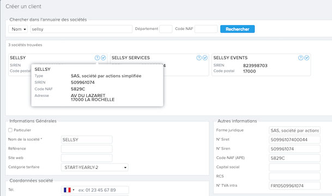This screenshot has width=332, height=196.
Task: Show info tooltip for SELLSY EVENTS card
Action: coord(301,58)
